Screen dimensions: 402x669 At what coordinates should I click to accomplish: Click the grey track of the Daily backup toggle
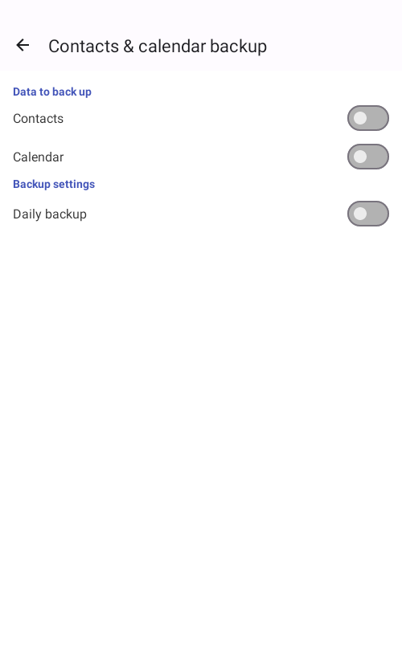click(x=378, y=214)
